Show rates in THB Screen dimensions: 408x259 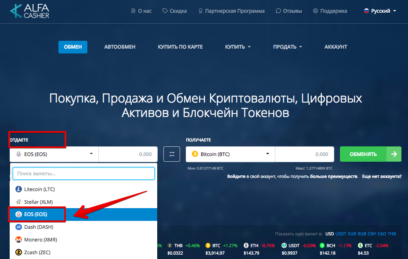tap(392, 234)
